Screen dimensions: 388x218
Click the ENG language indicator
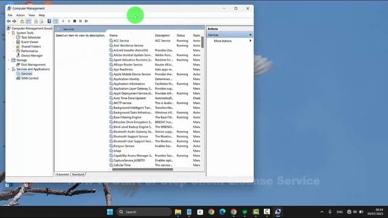[x=339, y=212]
